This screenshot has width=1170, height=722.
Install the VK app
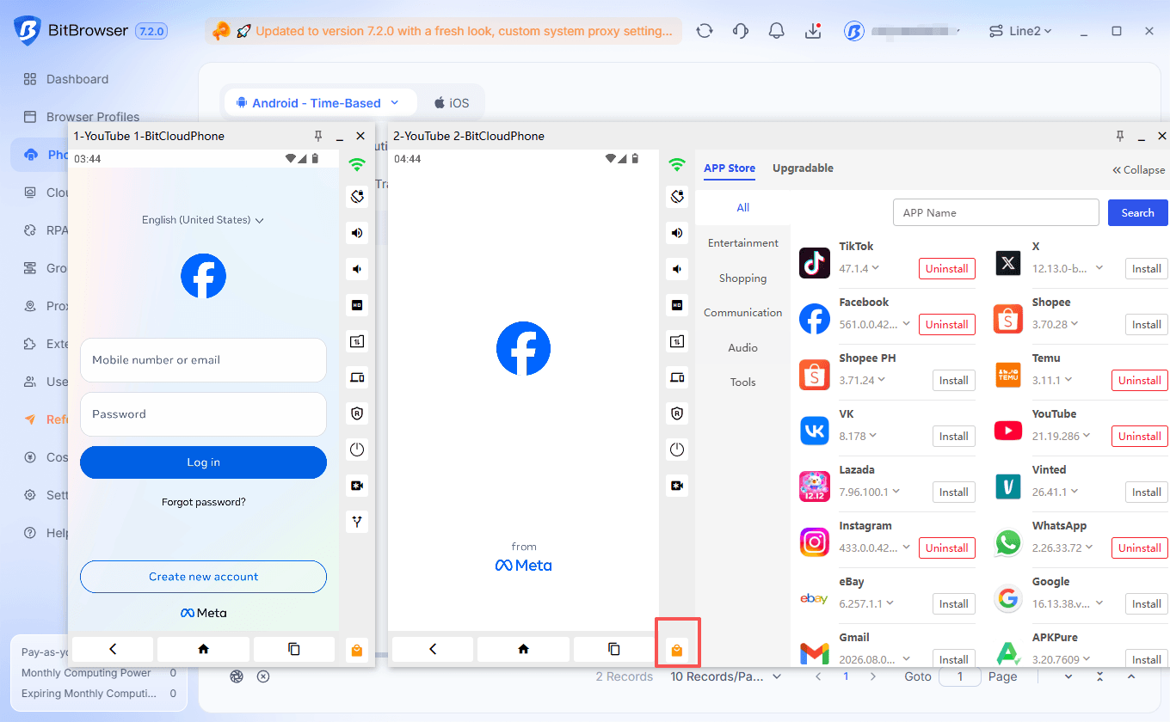pyautogui.click(x=954, y=437)
